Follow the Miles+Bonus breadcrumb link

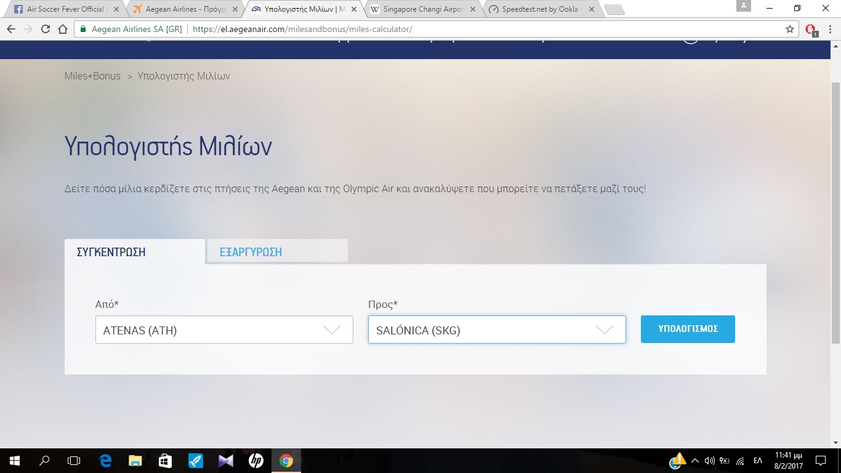(x=92, y=76)
